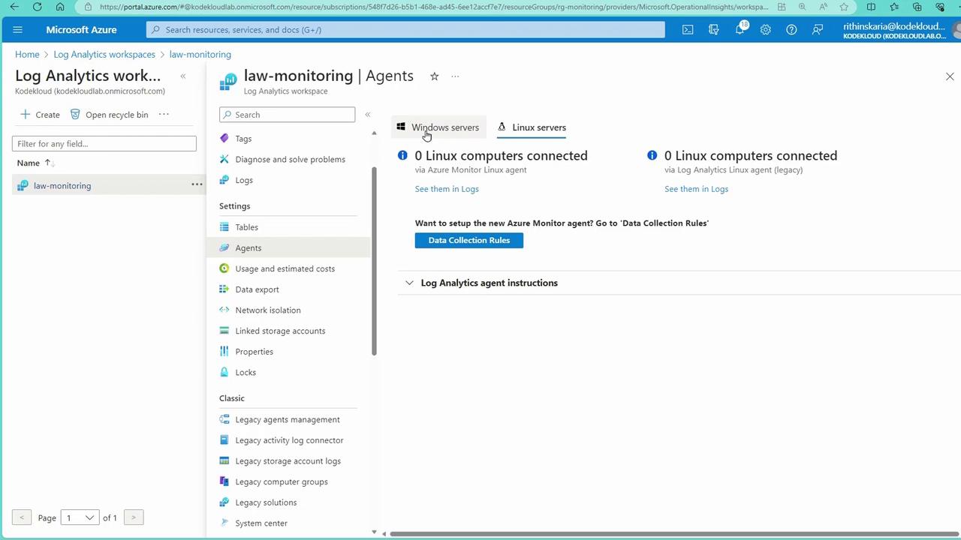Click the browser address bar URL
961x540 pixels.
[x=434, y=7]
